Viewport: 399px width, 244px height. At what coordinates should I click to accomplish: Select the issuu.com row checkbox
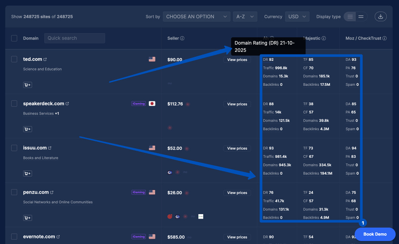click(14, 148)
